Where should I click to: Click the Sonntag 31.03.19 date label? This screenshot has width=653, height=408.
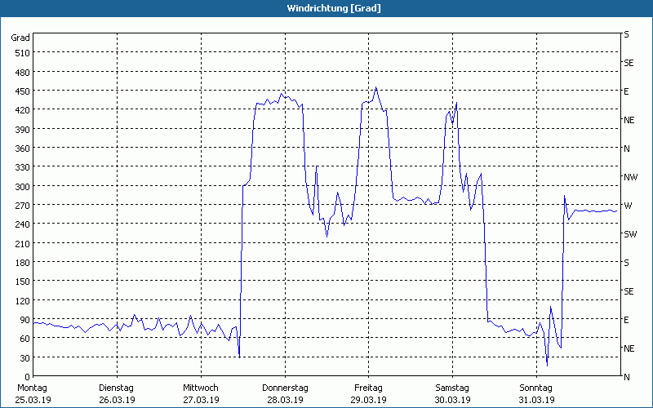click(536, 393)
